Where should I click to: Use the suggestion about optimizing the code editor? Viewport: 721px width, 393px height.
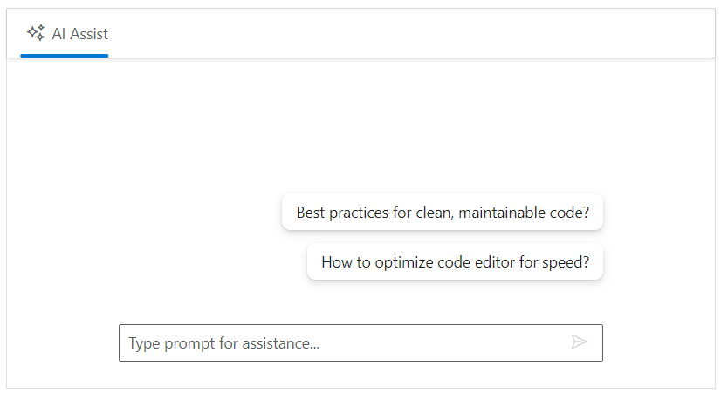coord(455,261)
